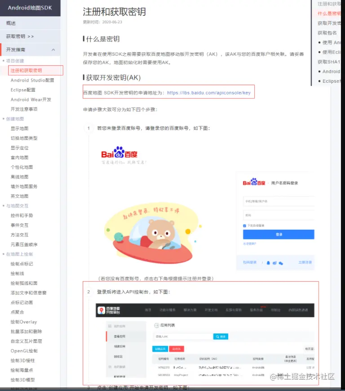Open 开发注意事项 page

click(x=24, y=109)
